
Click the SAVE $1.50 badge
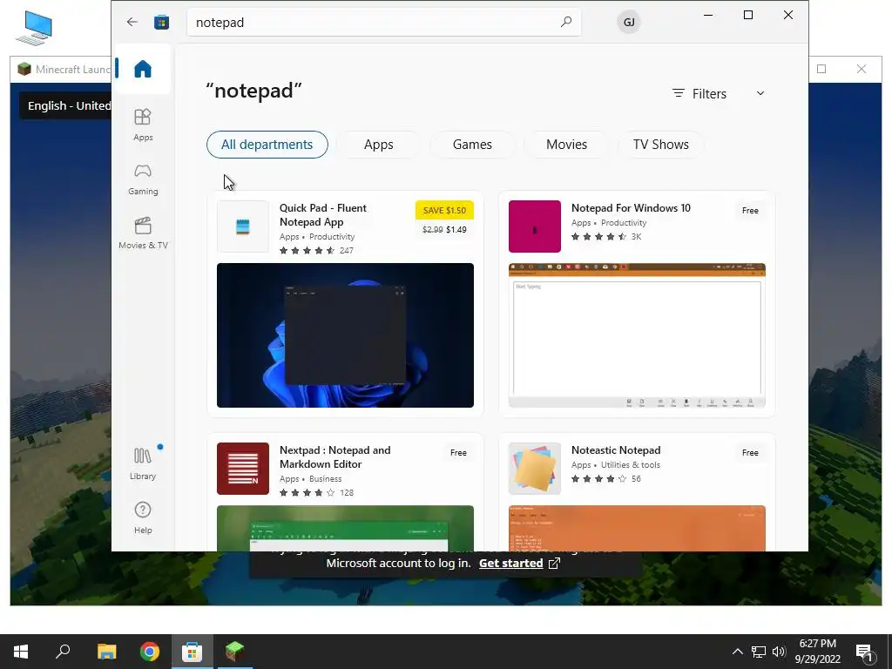point(444,211)
